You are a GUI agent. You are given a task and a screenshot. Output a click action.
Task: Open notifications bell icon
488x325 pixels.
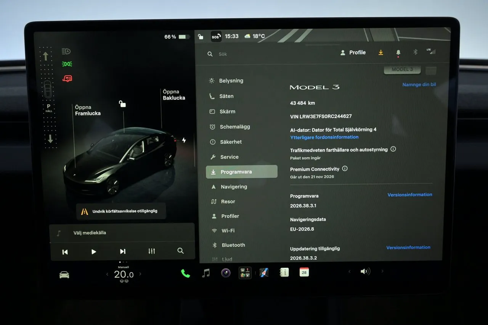[398, 53]
